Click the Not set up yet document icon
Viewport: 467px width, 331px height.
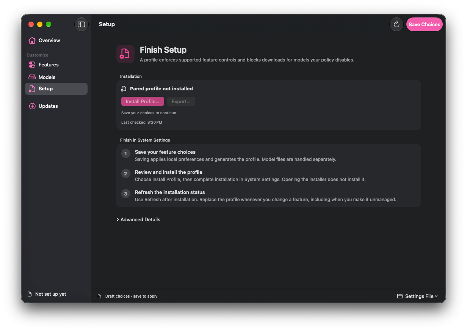(x=30, y=294)
